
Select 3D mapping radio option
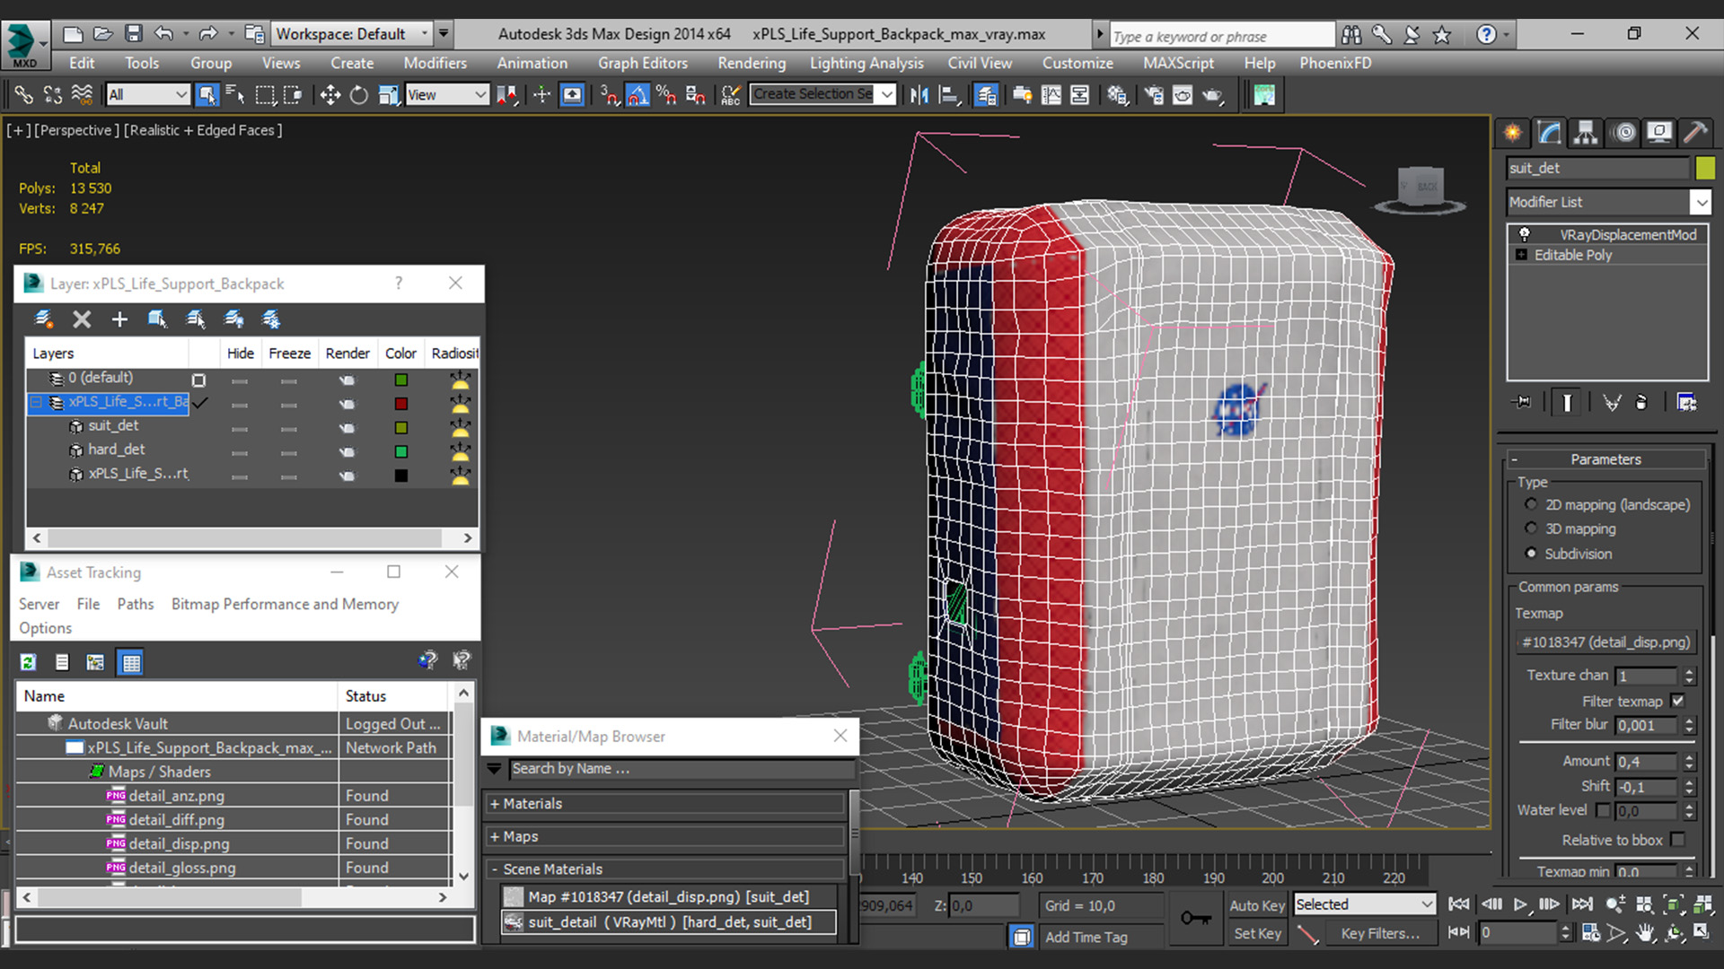click(x=1531, y=528)
